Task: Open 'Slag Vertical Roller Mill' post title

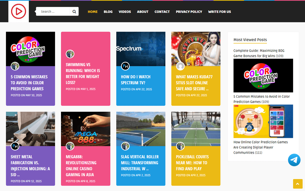Action: [140, 163]
